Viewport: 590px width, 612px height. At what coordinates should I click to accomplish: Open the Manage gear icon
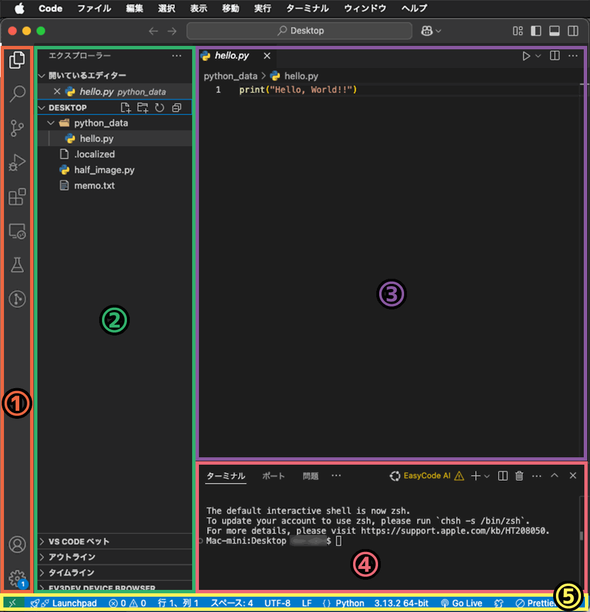(17, 578)
